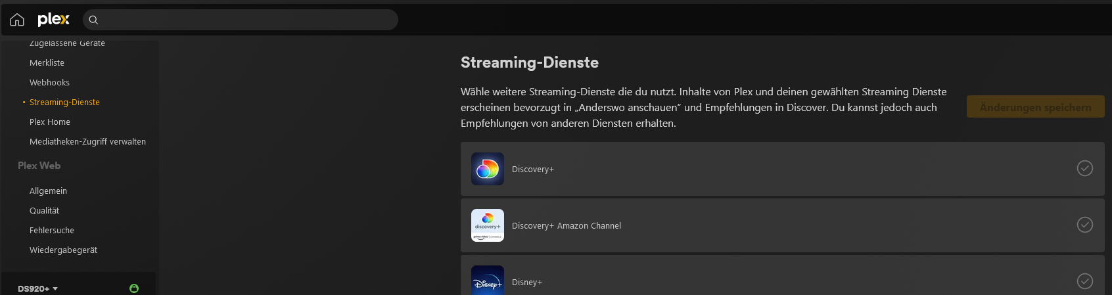The height and width of the screenshot is (295, 1112).
Task: Click the Plex logo
Action: click(53, 20)
